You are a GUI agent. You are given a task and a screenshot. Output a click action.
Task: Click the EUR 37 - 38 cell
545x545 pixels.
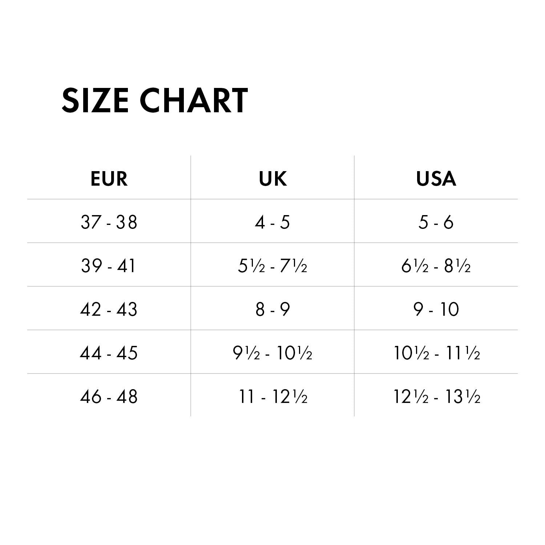pos(109,222)
